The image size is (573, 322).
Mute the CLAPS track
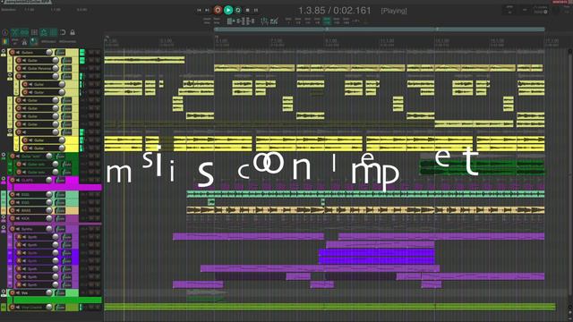click(18, 180)
